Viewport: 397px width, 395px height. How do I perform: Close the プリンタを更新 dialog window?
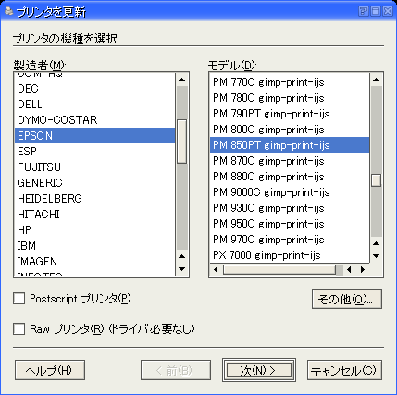coord(388,11)
